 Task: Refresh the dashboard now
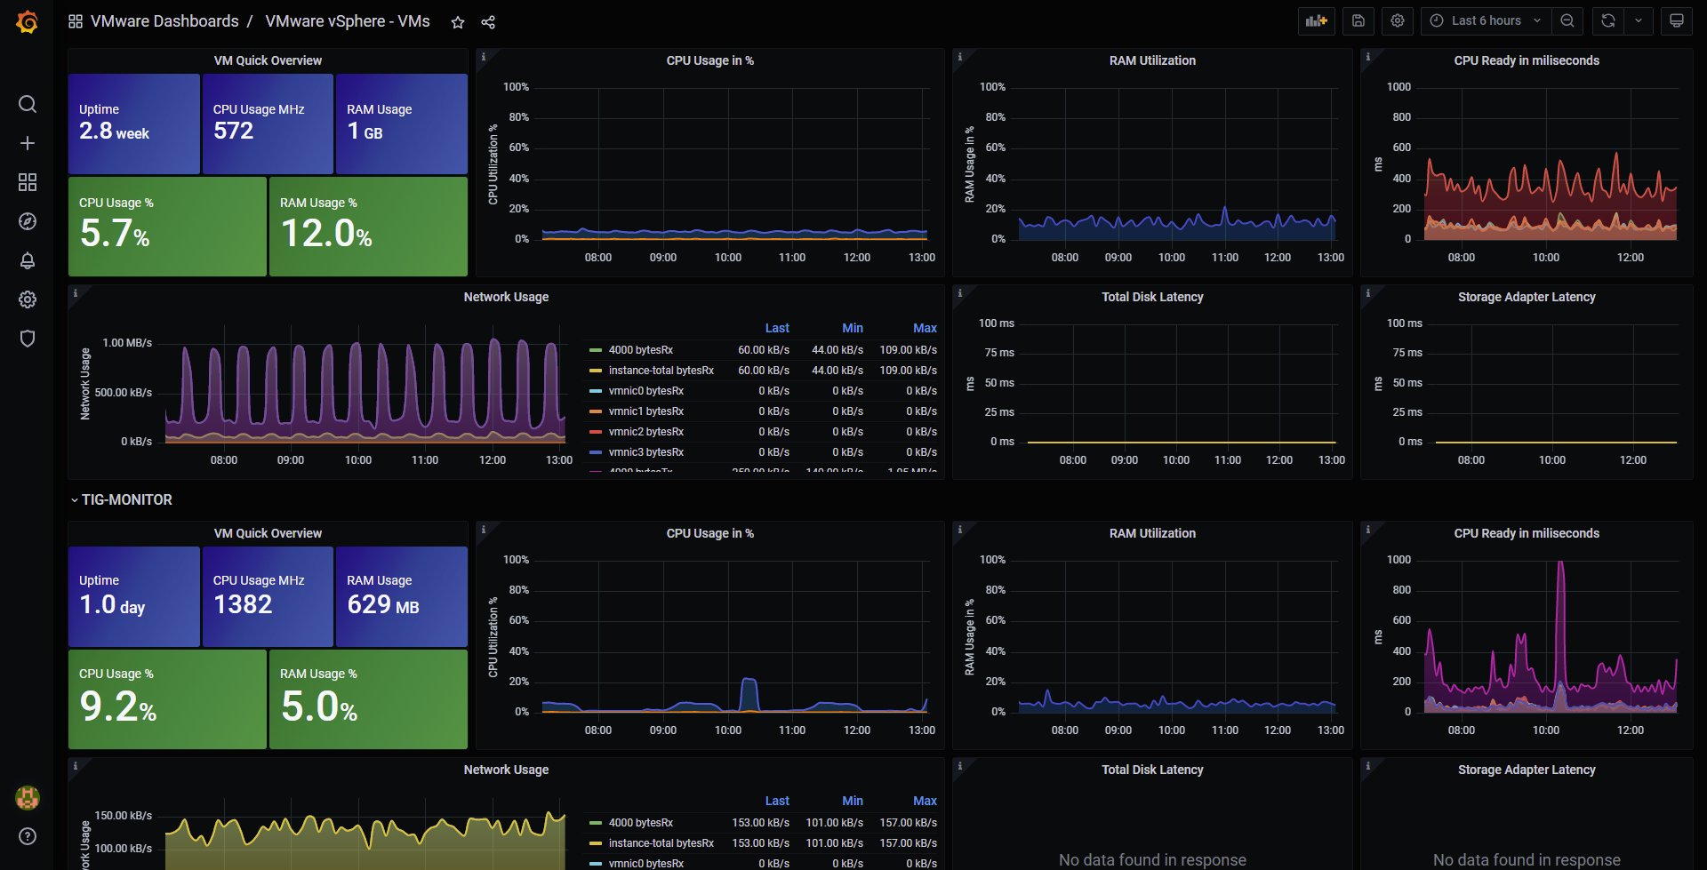[1608, 20]
